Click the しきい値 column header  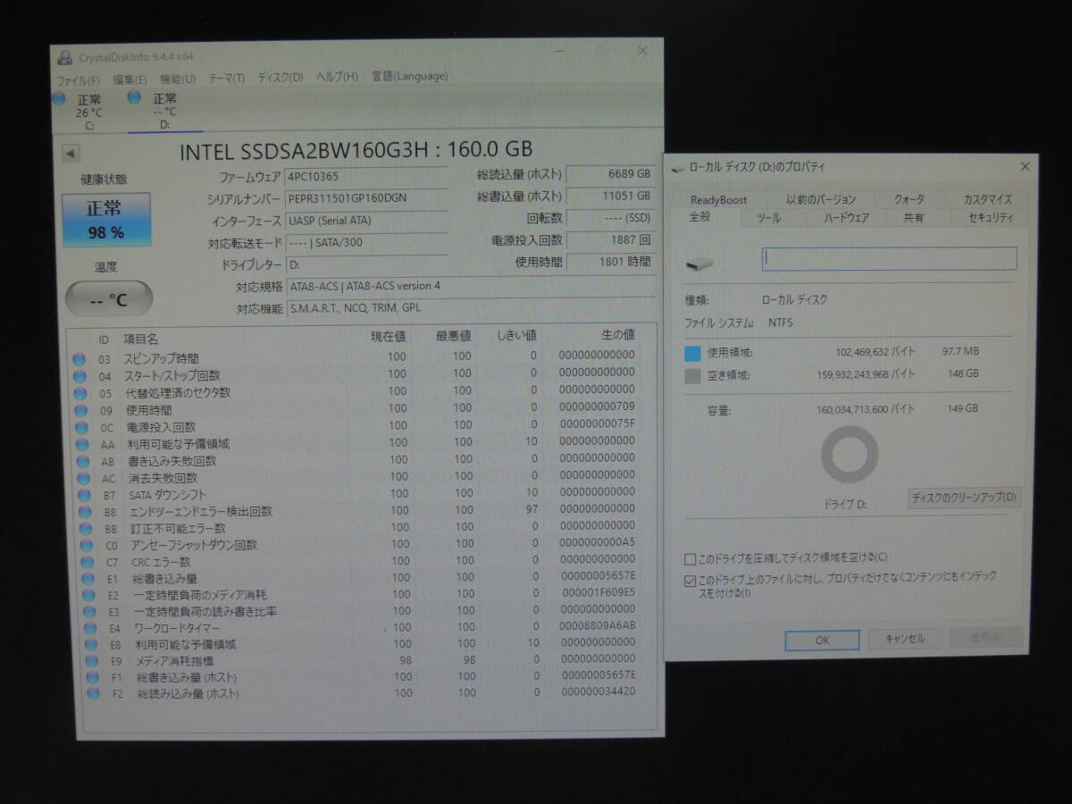(517, 336)
